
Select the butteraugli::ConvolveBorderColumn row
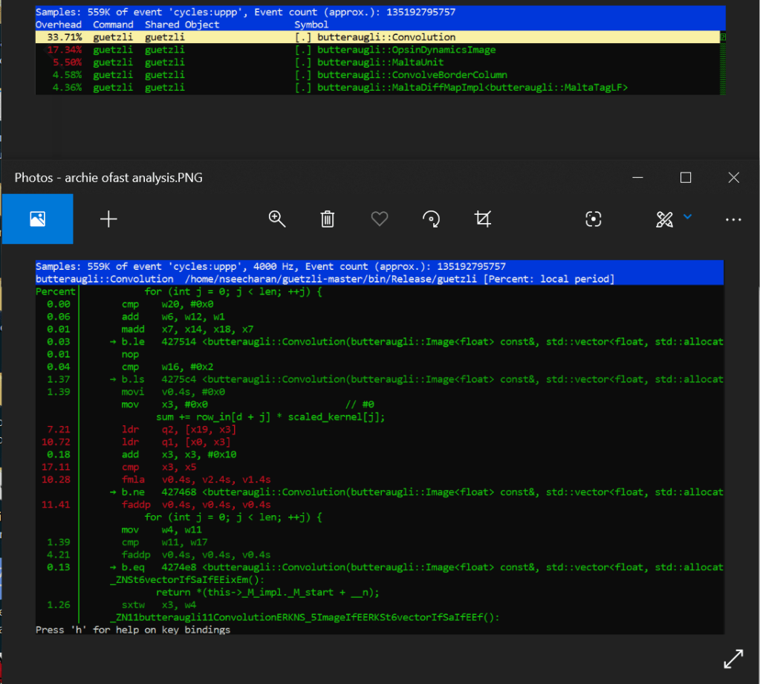pos(412,75)
